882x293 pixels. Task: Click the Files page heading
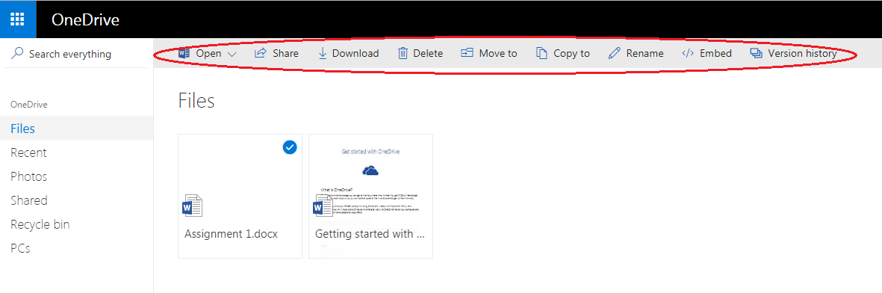coord(196,101)
